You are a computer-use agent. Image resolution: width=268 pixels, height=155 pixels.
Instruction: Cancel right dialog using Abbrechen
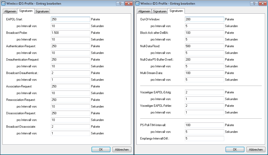coord(256,149)
